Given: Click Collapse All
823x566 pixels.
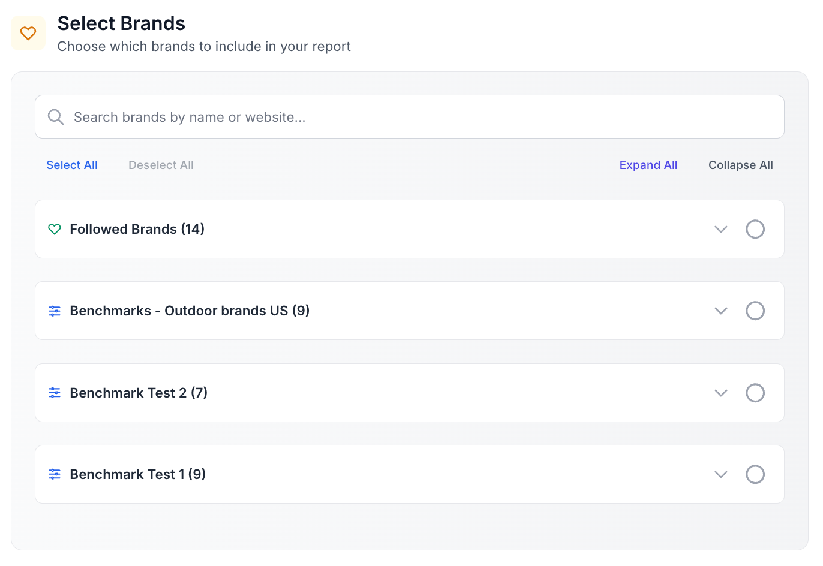Looking at the screenshot, I should [x=741, y=165].
